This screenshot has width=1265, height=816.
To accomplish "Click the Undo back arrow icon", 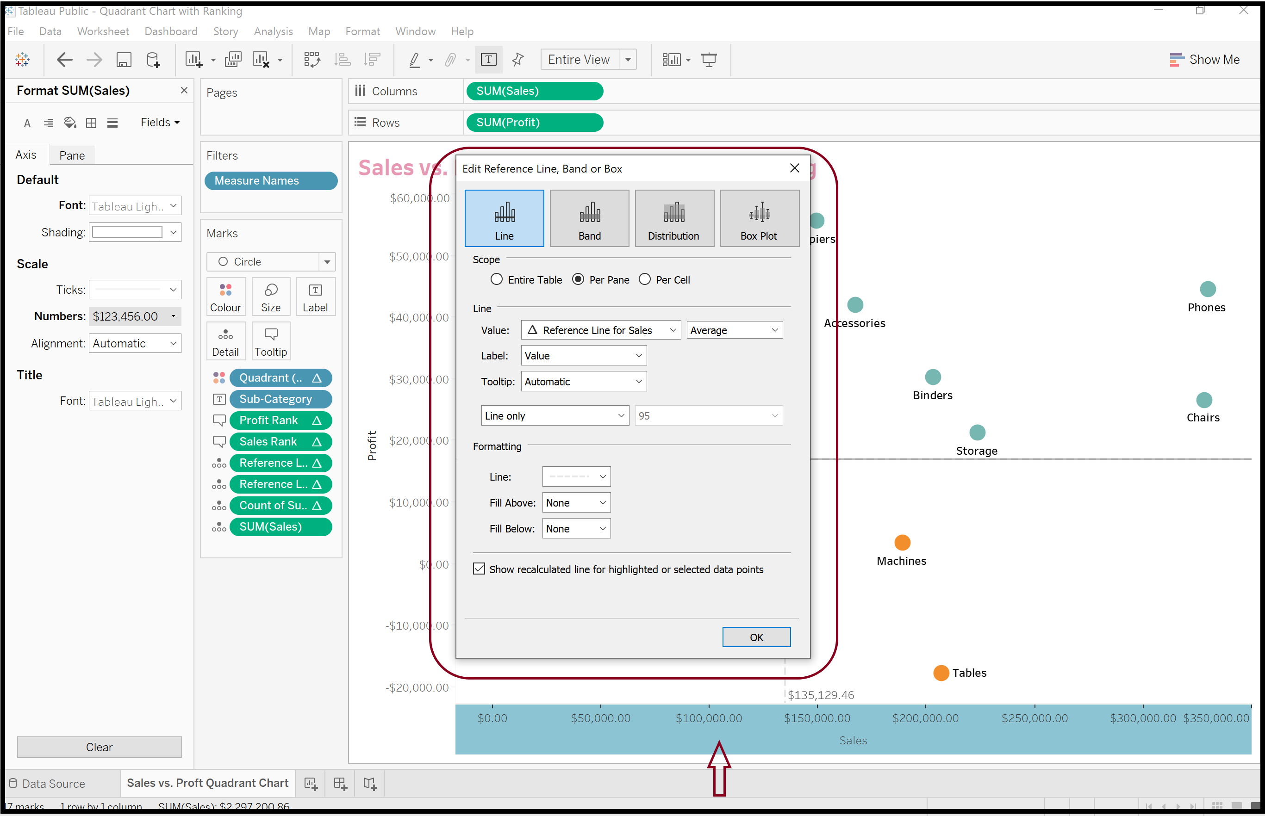I will click(65, 60).
